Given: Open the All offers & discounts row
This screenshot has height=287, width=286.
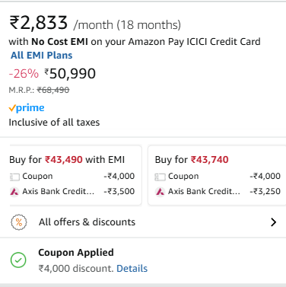Looking at the screenshot, I should [143, 222].
